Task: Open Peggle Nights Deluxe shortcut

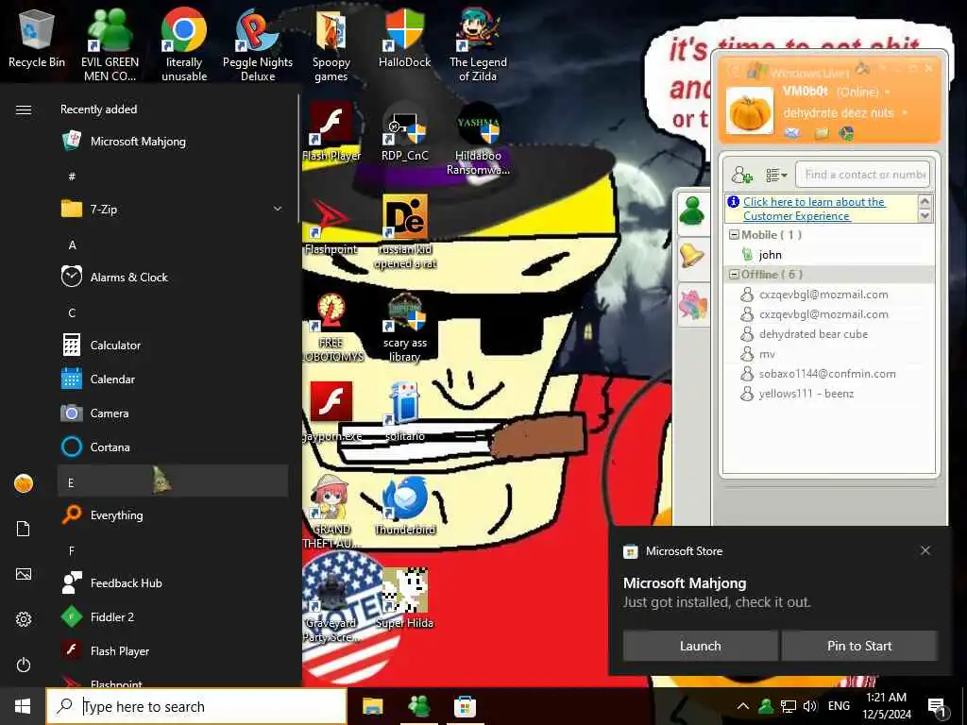Action: point(258,44)
